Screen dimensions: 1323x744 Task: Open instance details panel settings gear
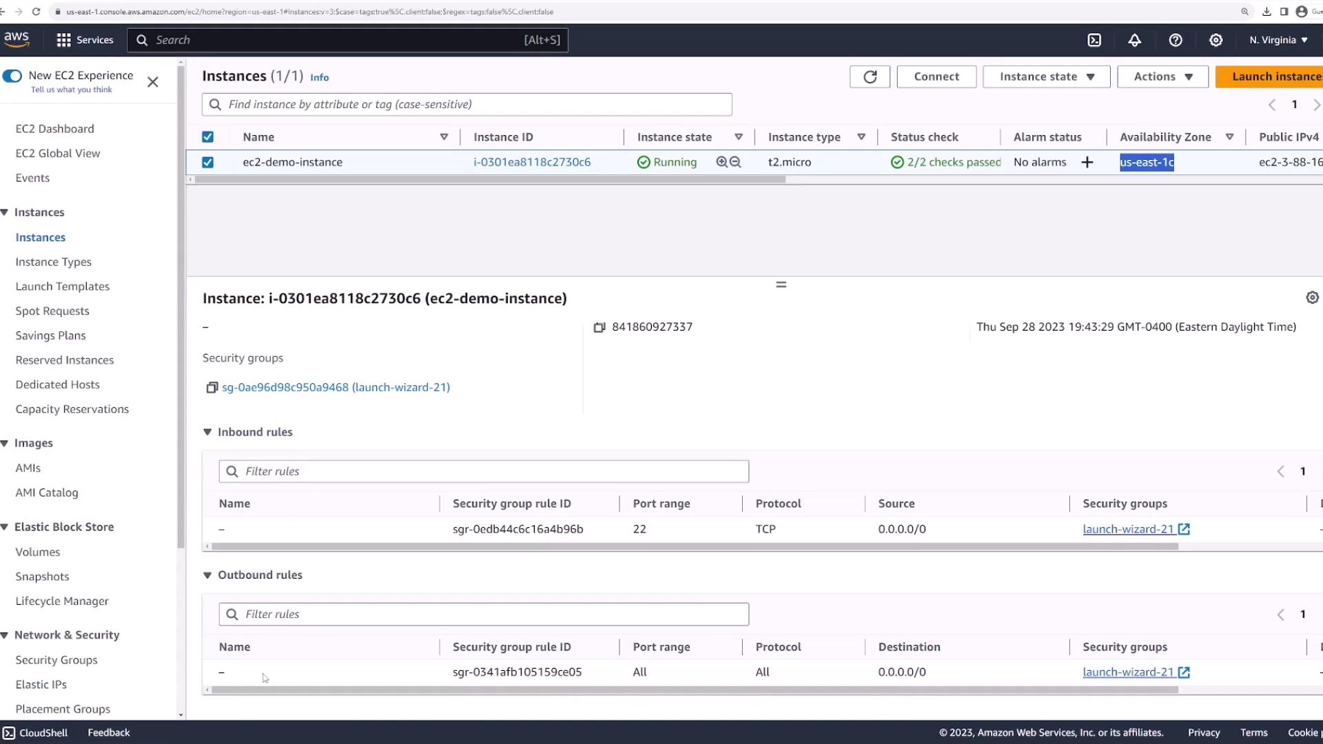click(1312, 298)
